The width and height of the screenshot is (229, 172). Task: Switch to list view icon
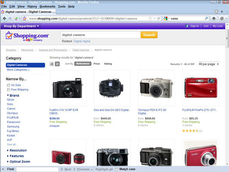pos(52,64)
